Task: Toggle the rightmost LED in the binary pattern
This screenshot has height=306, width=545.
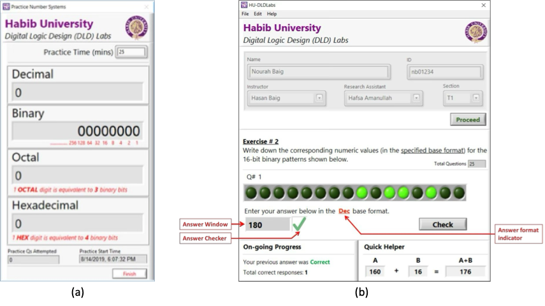Action: point(458,192)
